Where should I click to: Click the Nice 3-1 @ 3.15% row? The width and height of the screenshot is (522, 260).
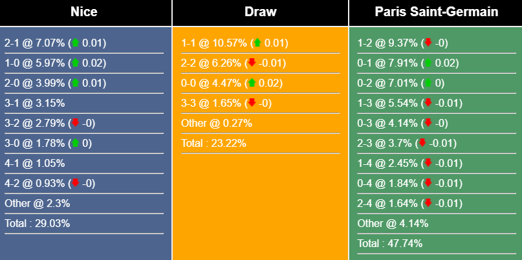pos(35,103)
